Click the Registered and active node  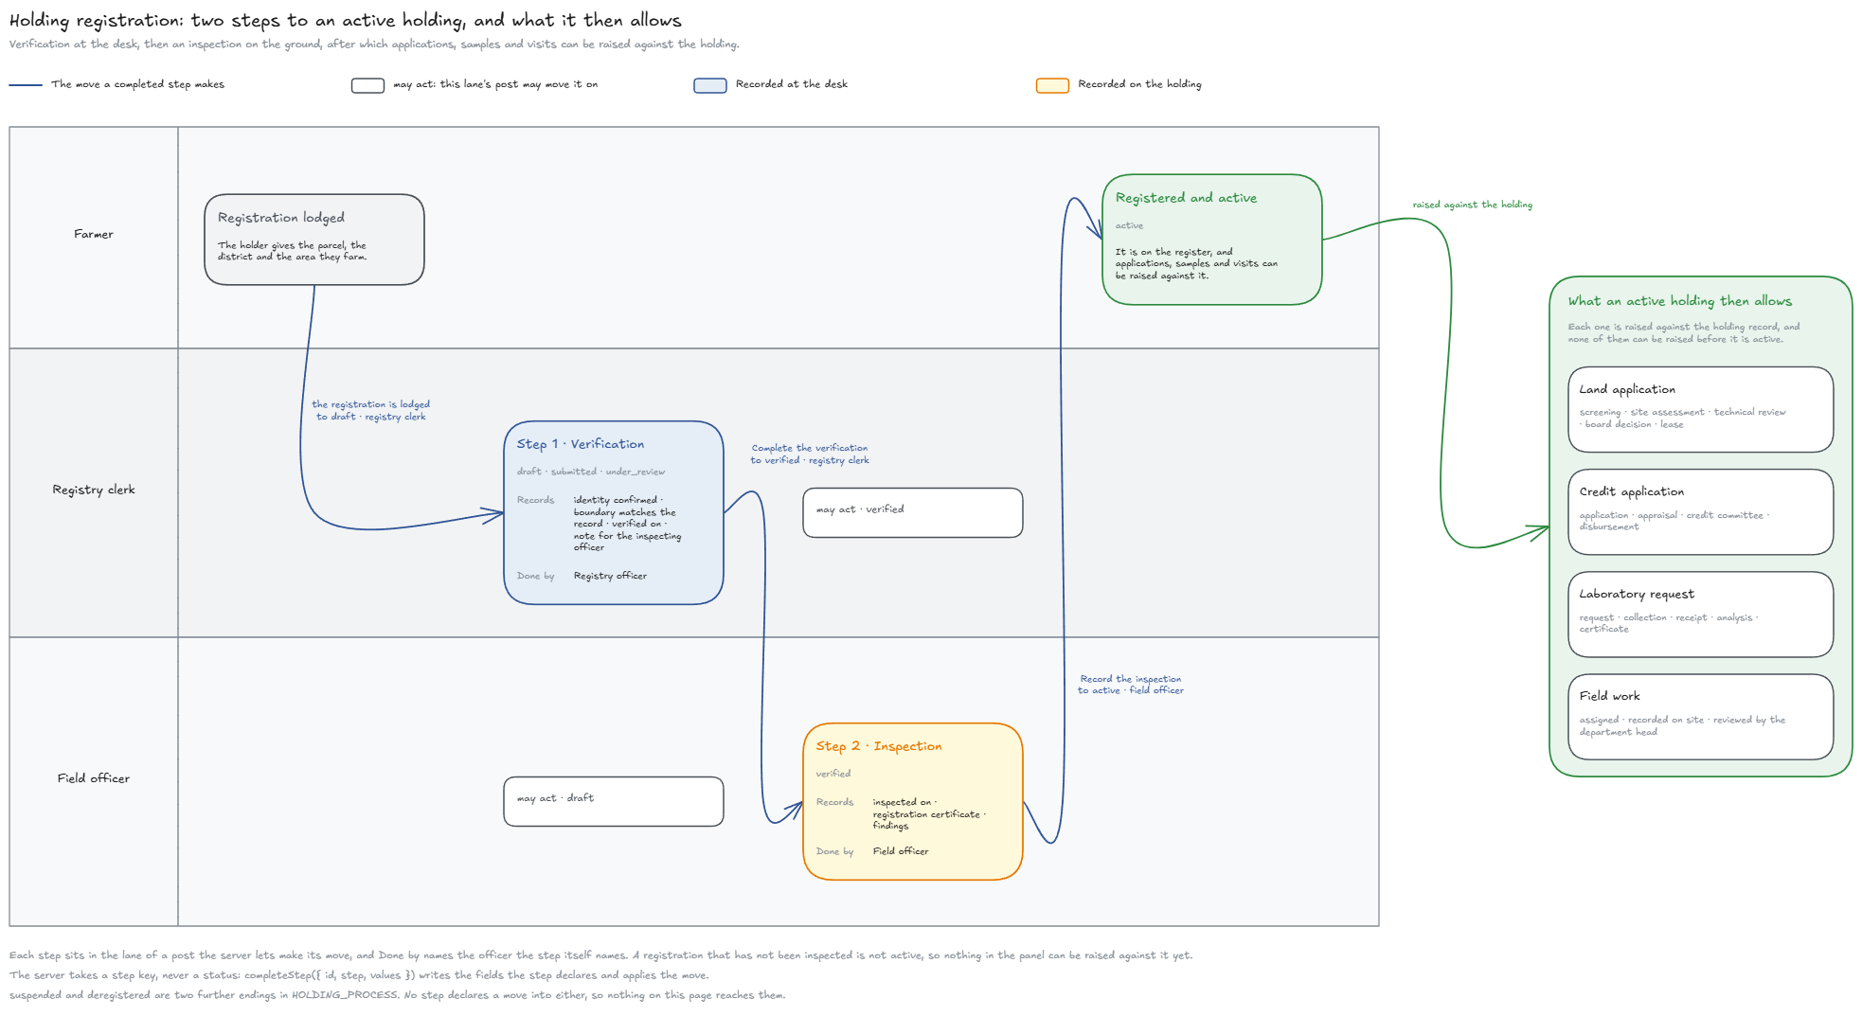1212,240
